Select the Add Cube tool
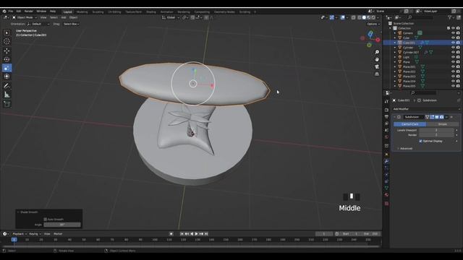This screenshot has width=463, height=260. (7, 104)
